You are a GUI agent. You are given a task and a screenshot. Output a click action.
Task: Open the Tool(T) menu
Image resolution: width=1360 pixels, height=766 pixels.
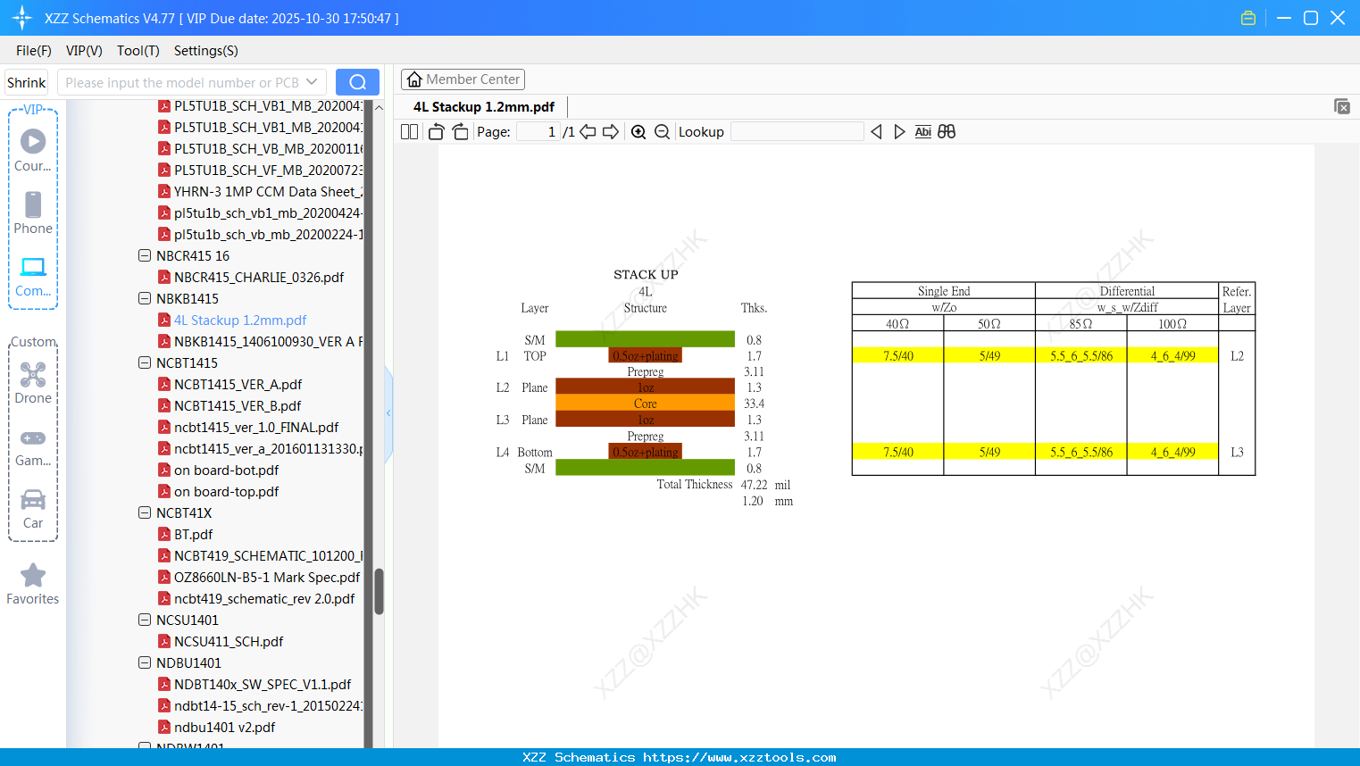point(138,51)
